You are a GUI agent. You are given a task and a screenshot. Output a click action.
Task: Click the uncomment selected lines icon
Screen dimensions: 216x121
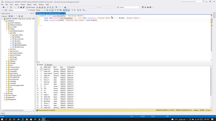pos(75,10)
